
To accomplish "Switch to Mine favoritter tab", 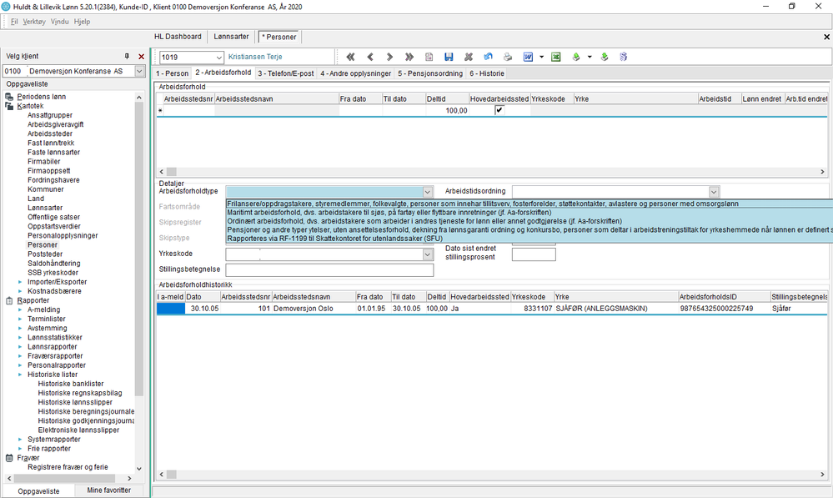I will [109, 490].
